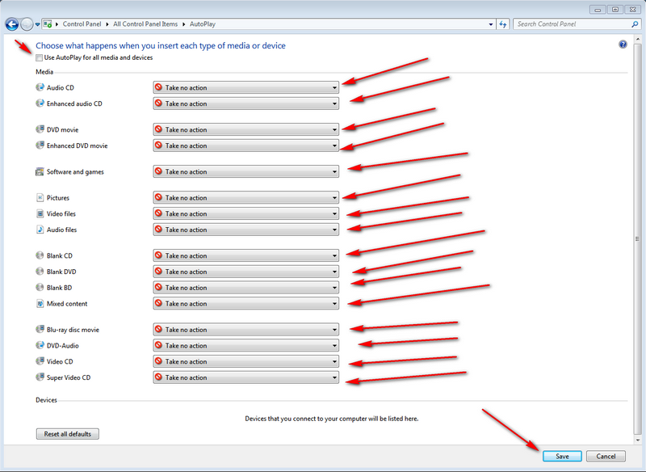This screenshot has height=472, width=646.
Task: Open the Super Video CD dropdown
Action: (246, 377)
